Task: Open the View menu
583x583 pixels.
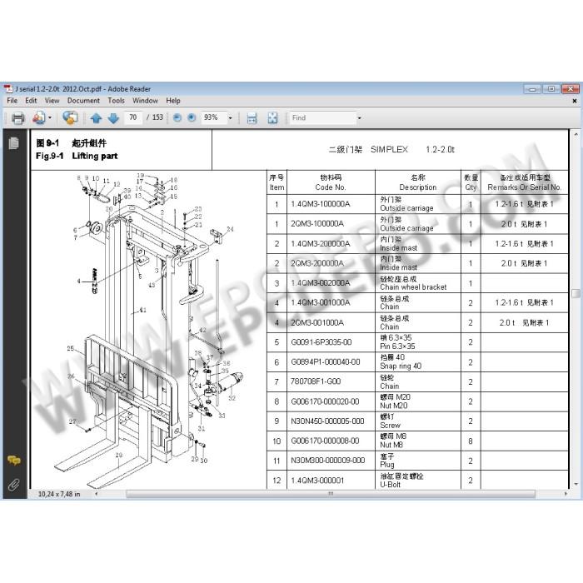Action: tap(52, 101)
